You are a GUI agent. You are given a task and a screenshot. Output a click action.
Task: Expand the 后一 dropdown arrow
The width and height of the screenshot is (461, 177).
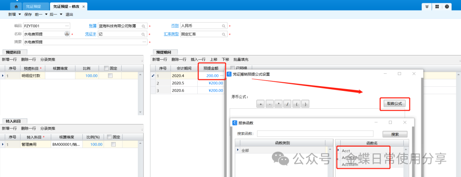(60, 15)
